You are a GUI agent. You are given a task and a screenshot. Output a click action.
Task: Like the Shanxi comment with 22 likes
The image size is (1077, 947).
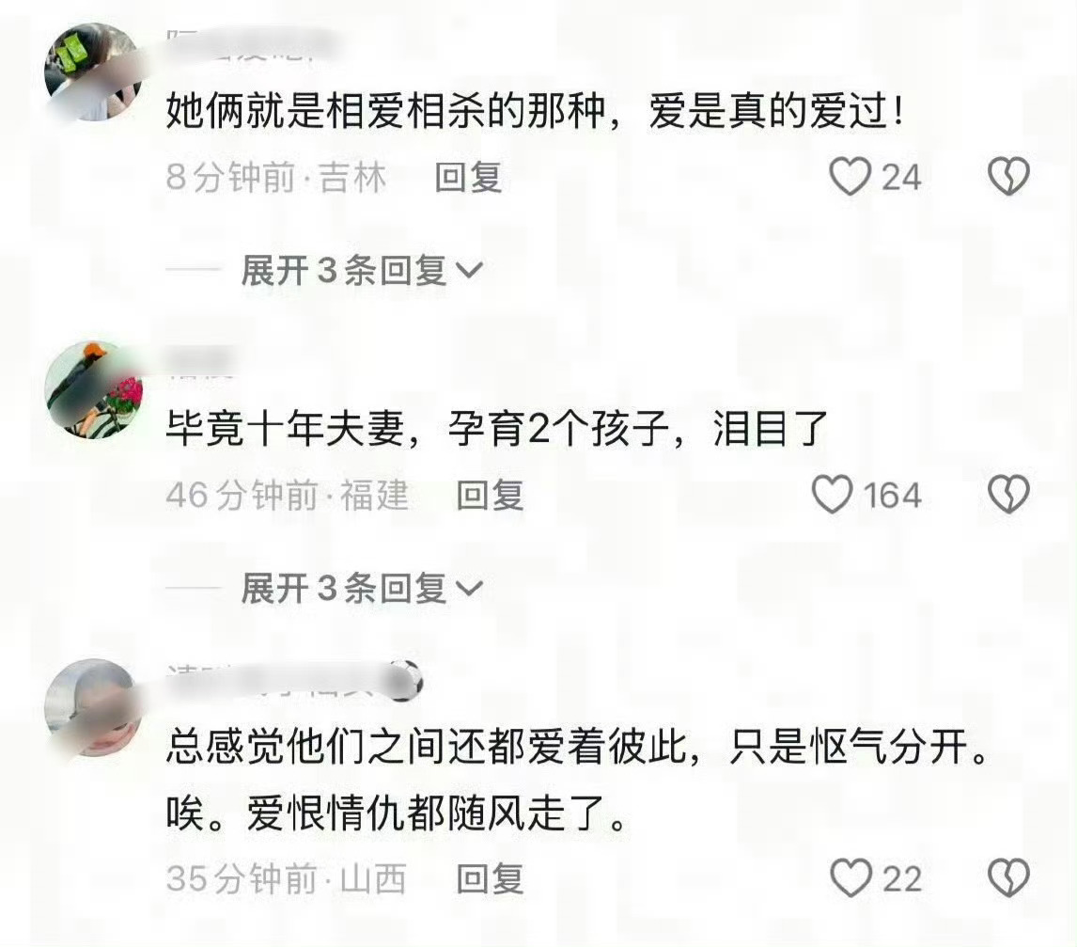point(851,877)
